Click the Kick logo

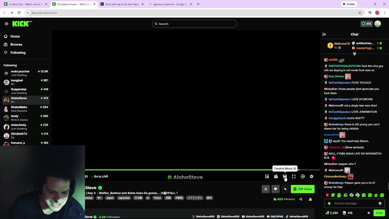click(x=22, y=24)
